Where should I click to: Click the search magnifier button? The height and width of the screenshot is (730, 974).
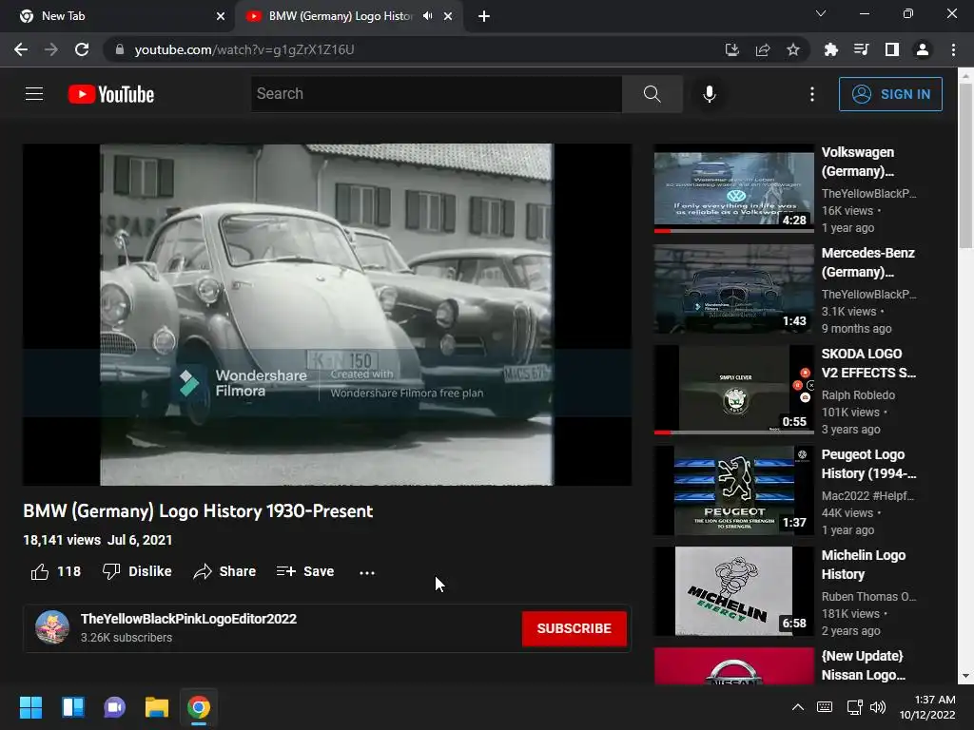(653, 94)
